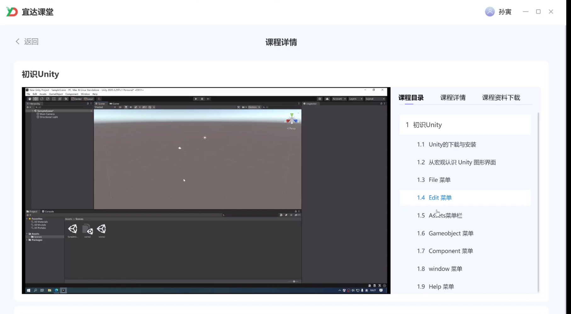Viewport: 571px width, 314px height.
Task: Go back using the 返回 button
Action: [27, 42]
